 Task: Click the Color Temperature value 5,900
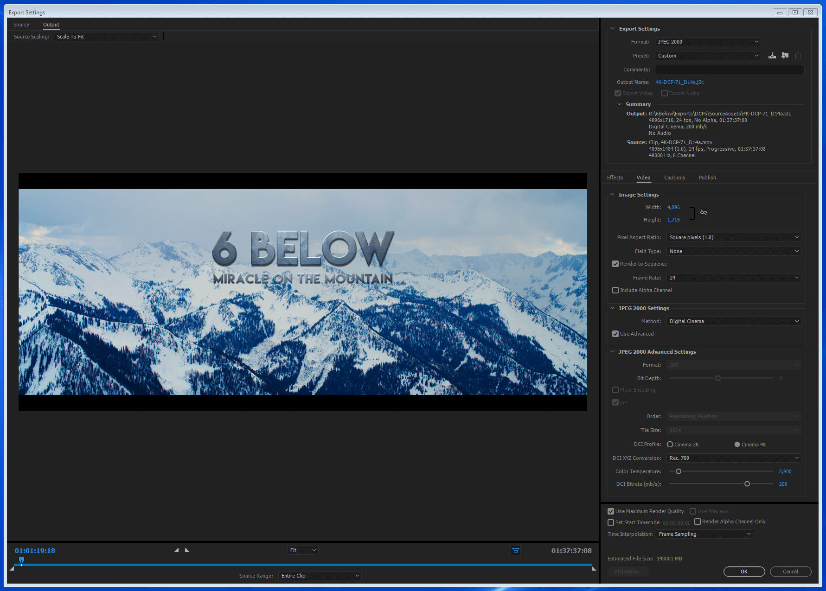click(785, 471)
